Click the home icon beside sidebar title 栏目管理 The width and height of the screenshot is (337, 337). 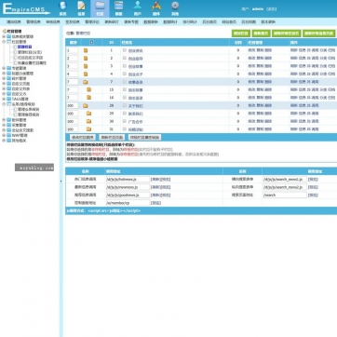pos(5,31)
